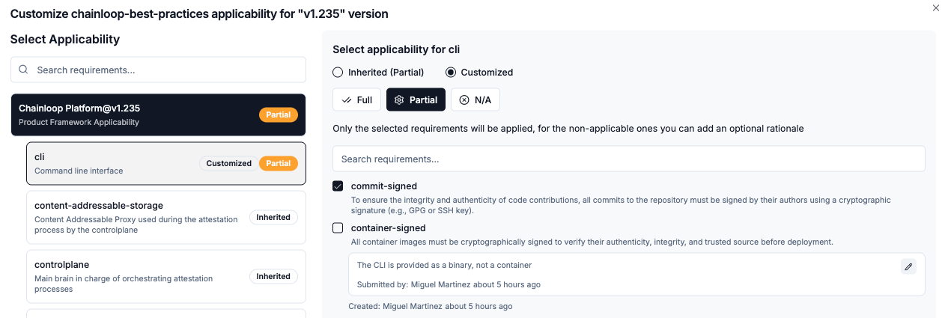This screenshot has width=948, height=318.
Task: Select the Inherited (Partial) radio button
Action: pyautogui.click(x=338, y=73)
